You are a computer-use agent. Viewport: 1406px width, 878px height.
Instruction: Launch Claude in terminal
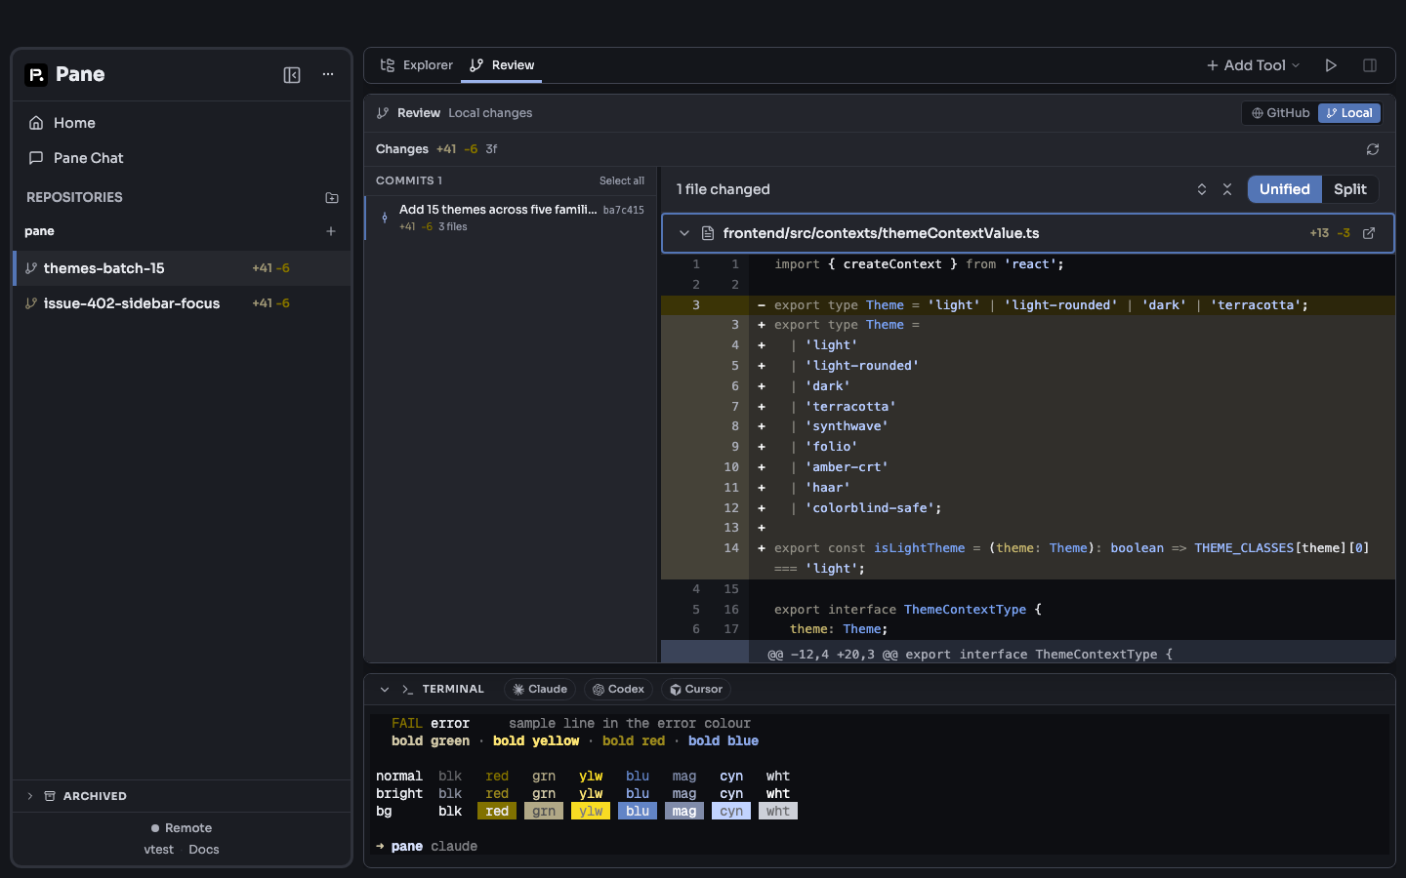click(x=540, y=690)
